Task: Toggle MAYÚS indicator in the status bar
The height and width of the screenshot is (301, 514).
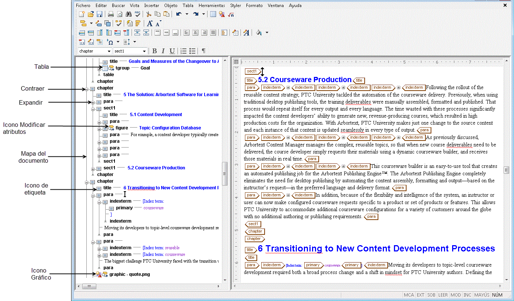Action: [481, 295]
